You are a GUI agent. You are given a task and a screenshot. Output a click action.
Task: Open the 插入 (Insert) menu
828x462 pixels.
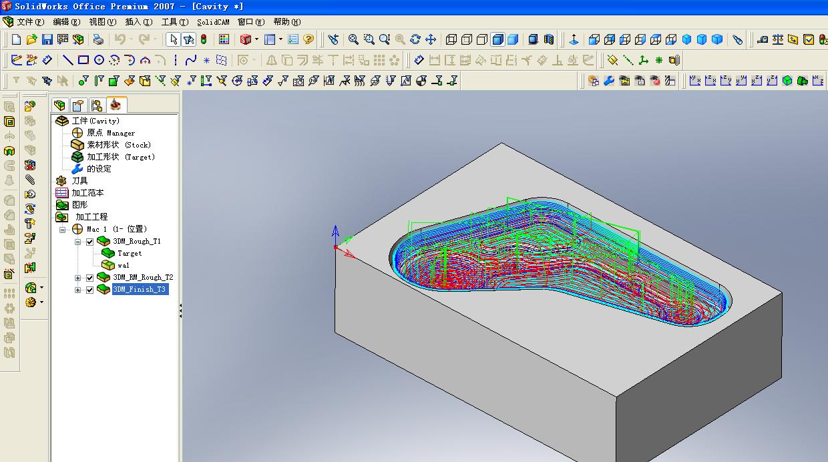pyautogui.click(x=139, y=22)
